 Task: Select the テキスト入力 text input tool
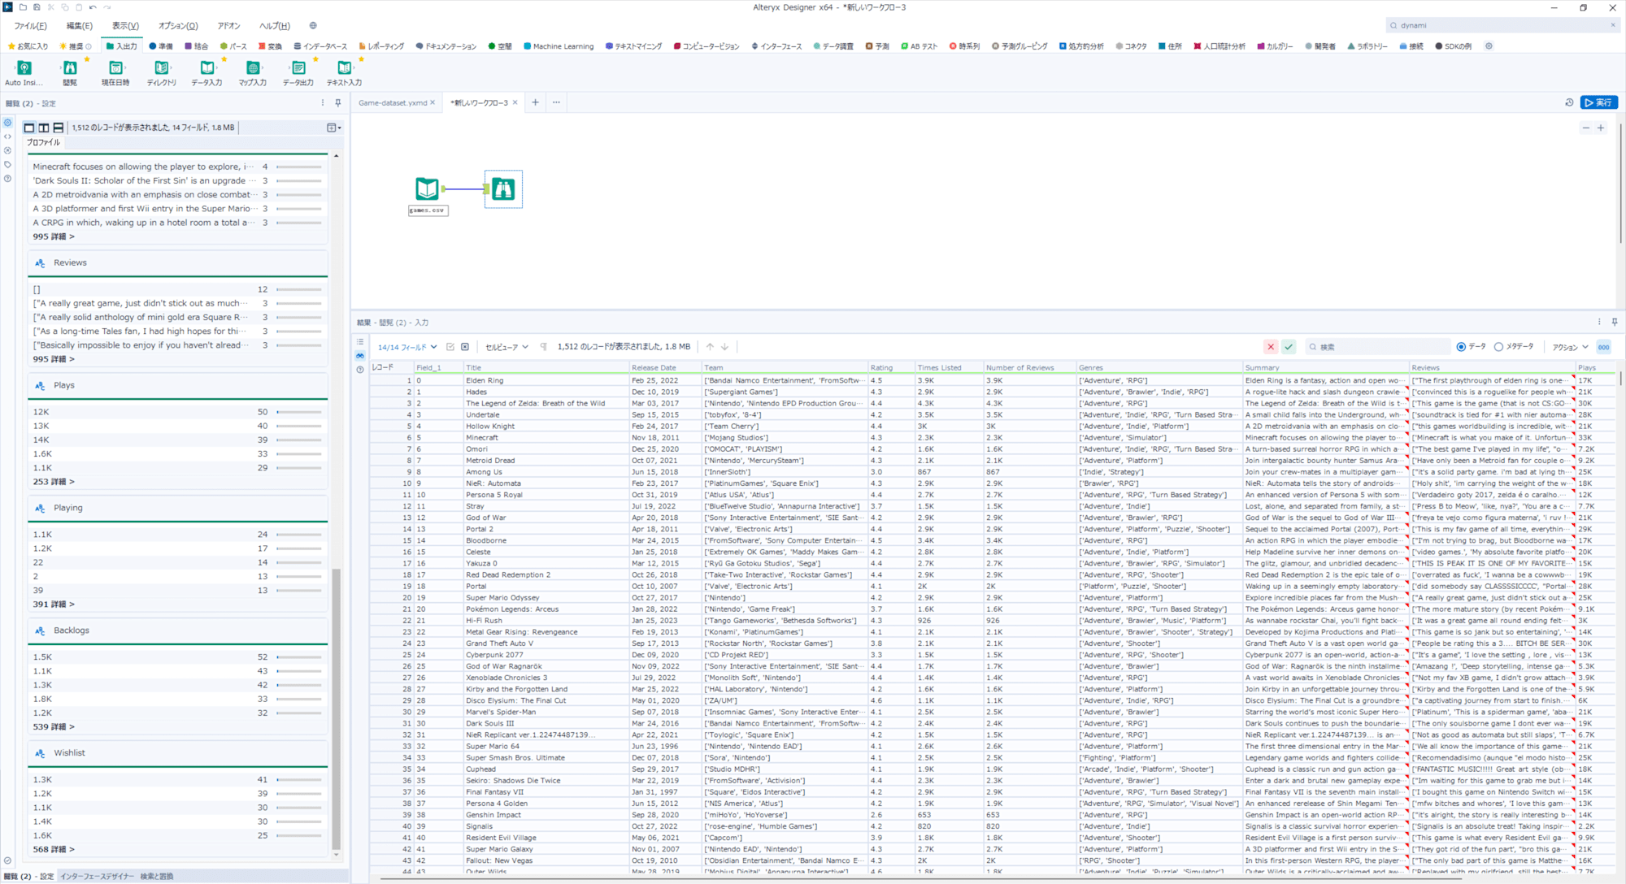coord(344,68)
